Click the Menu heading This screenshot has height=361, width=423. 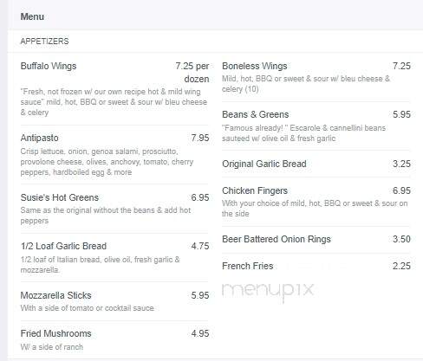pyautogui.click(x=32, y=16)
